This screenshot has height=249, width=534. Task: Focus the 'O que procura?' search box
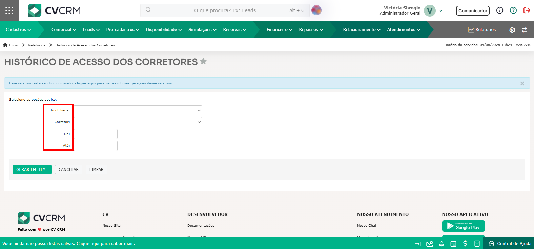tap(225, 10)
